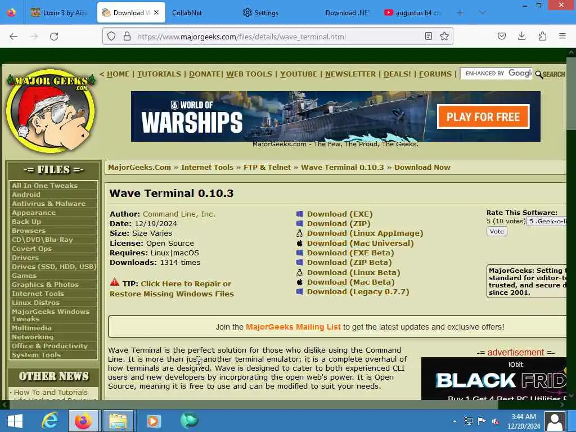The image size is (576, 432).
Task: Open the Windows Start button
Action: pyautogui.click(x=15, y=421)
